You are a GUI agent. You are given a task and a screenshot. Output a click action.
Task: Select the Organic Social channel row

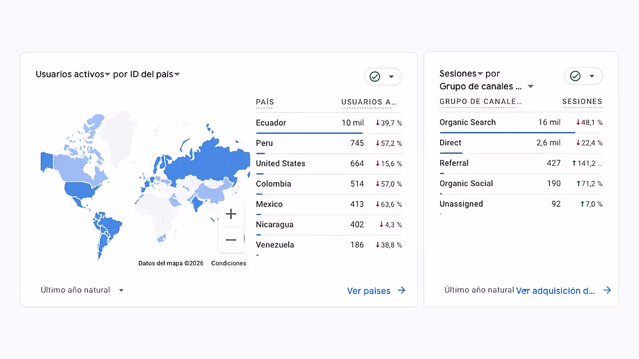click(x=521, y=183)
